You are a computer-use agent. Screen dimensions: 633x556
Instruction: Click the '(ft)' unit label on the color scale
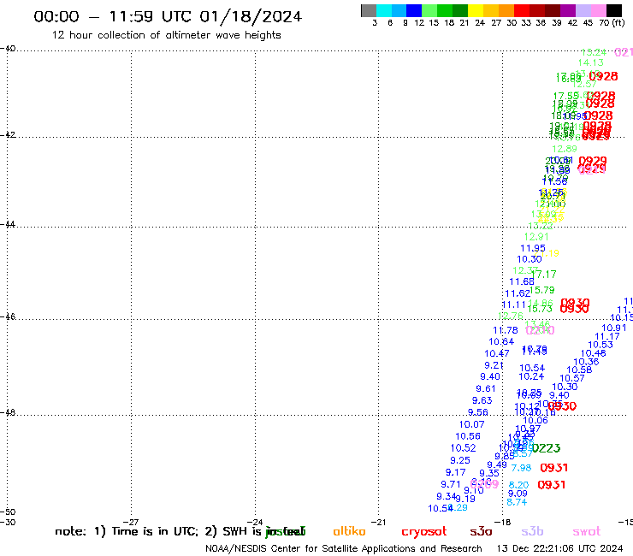tap(618, 22)
